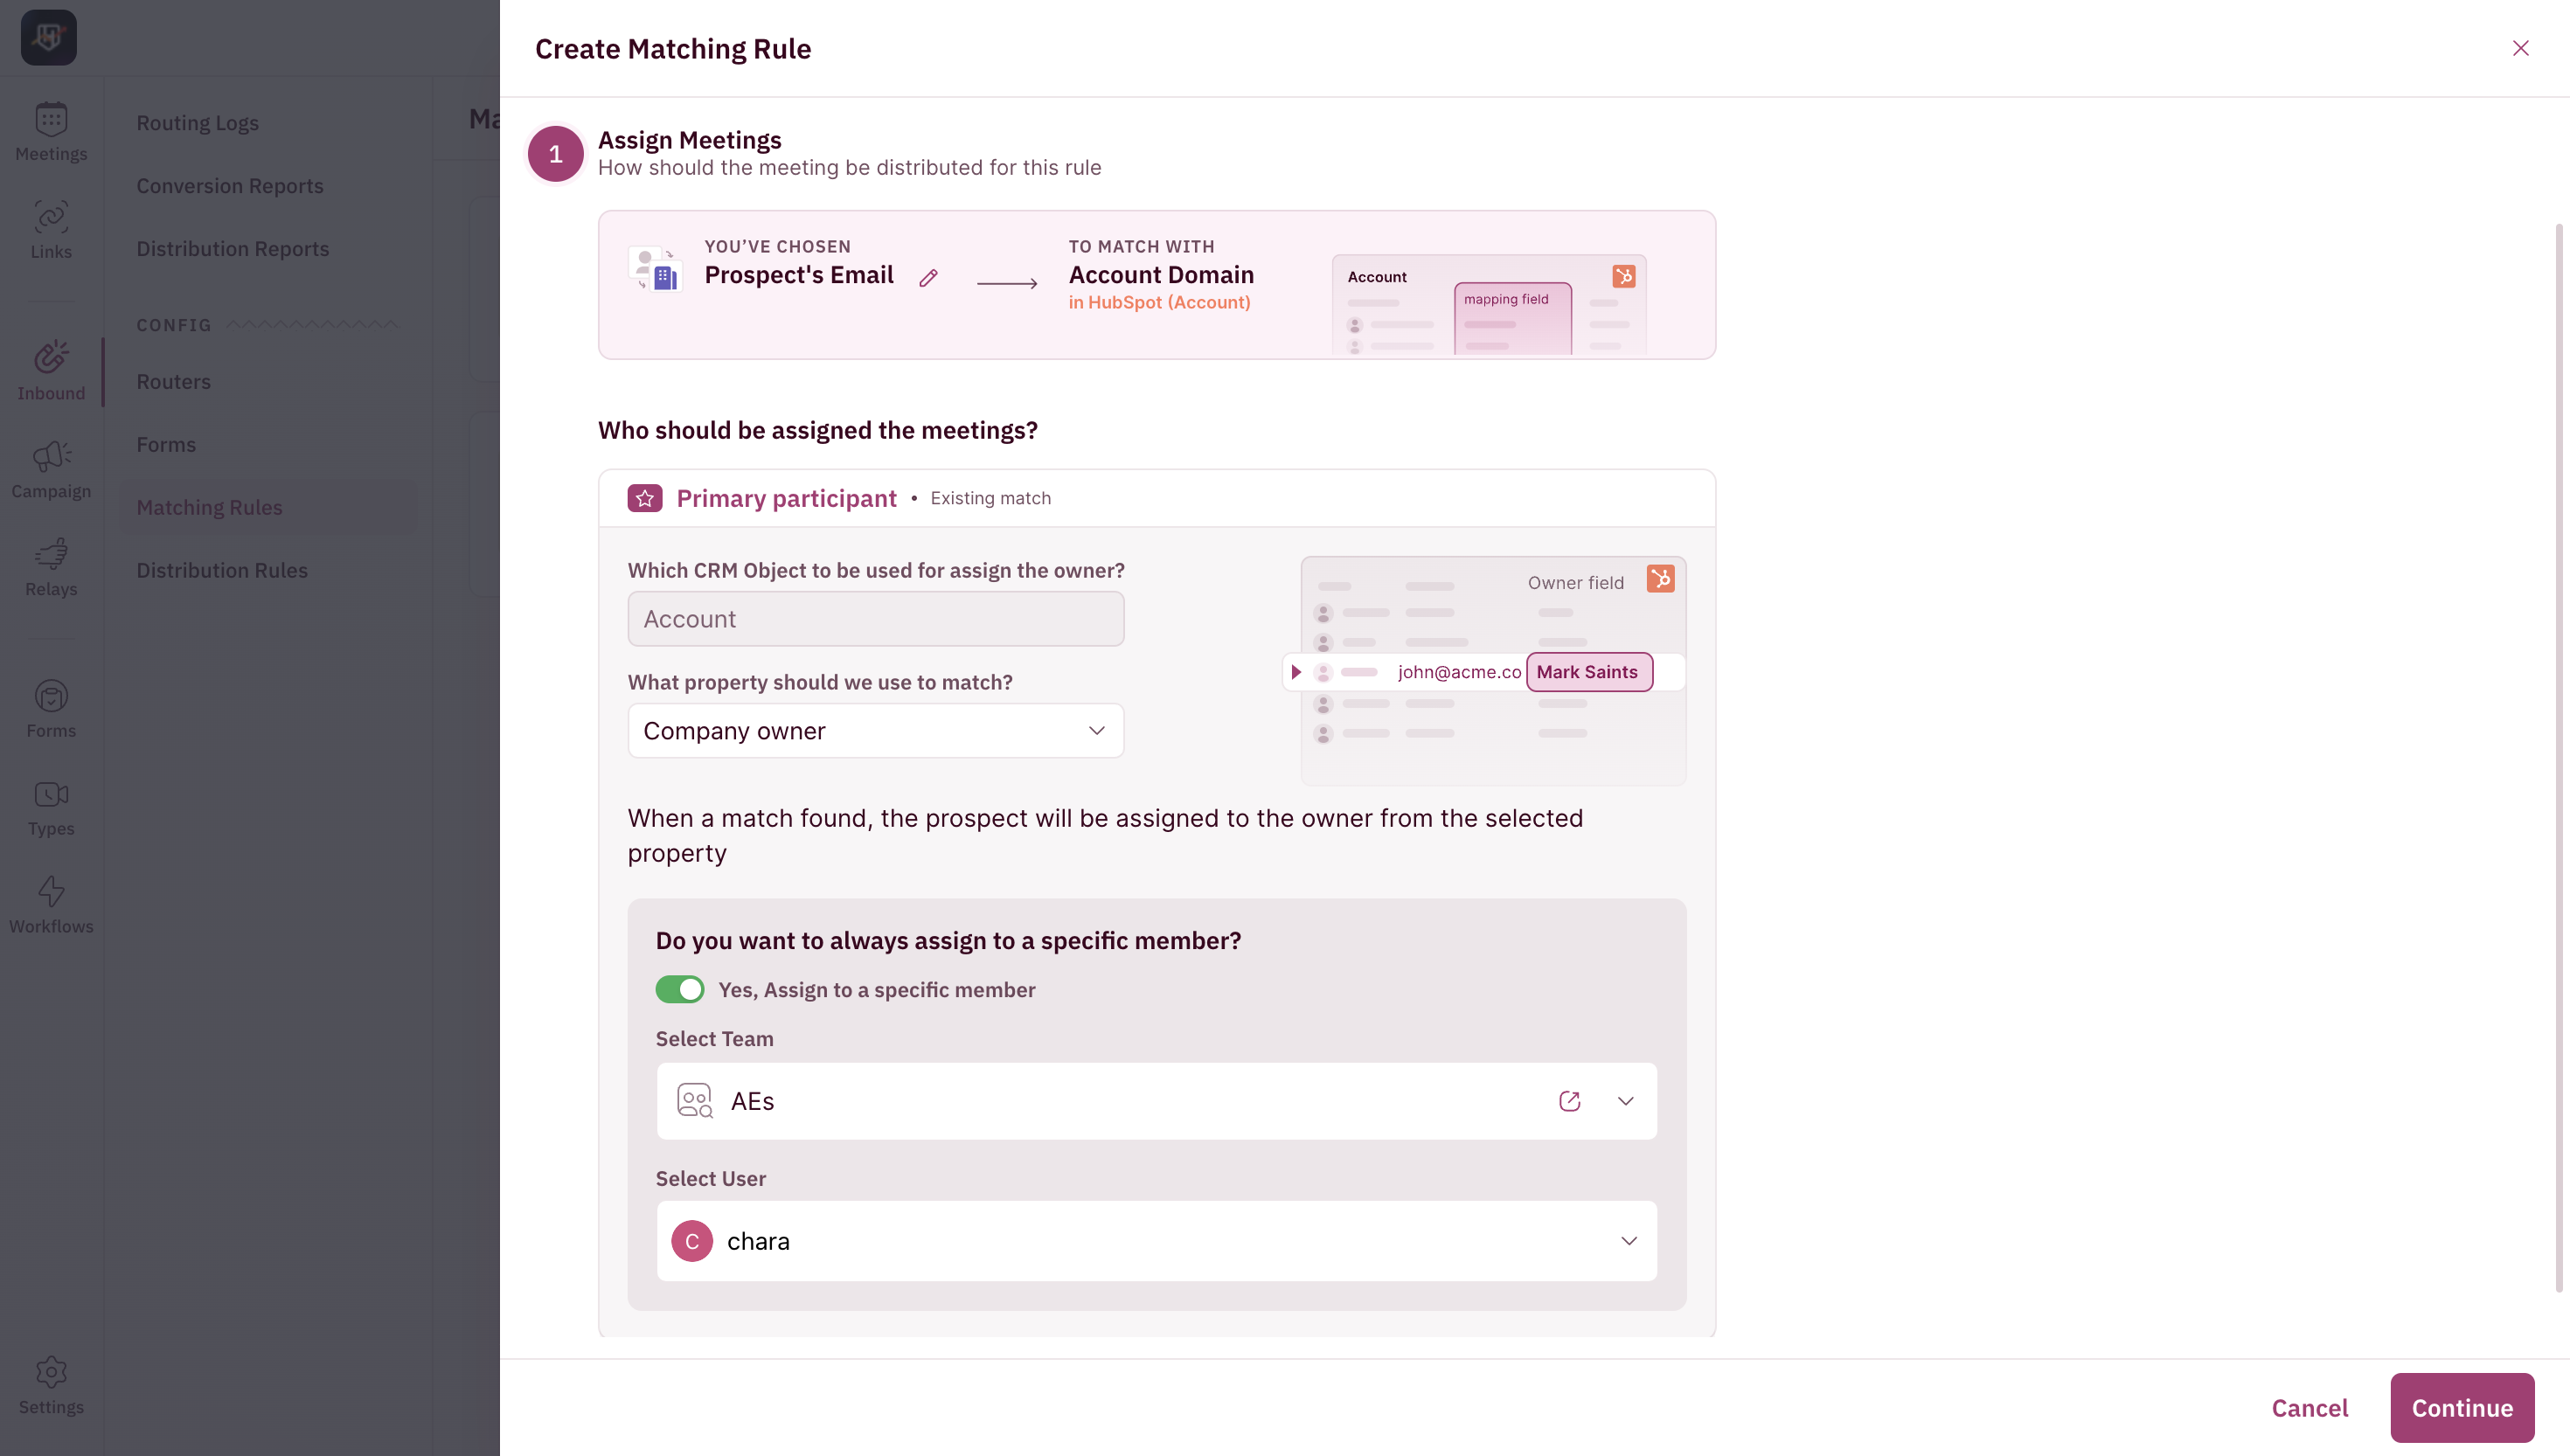Open the Select User chara dropdown
The height and width of the screenshot is (1456, 2570).
1156,1241
